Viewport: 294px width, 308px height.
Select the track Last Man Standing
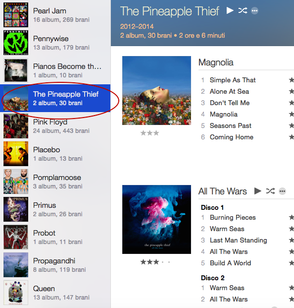239,240
